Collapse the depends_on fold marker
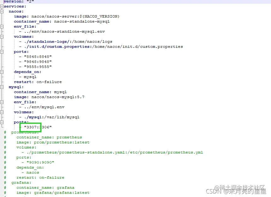This screenshot has height=197, width=271. [x=2, y=72]
